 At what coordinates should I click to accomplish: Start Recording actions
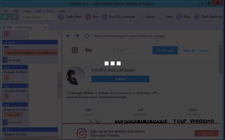point(208,17)
